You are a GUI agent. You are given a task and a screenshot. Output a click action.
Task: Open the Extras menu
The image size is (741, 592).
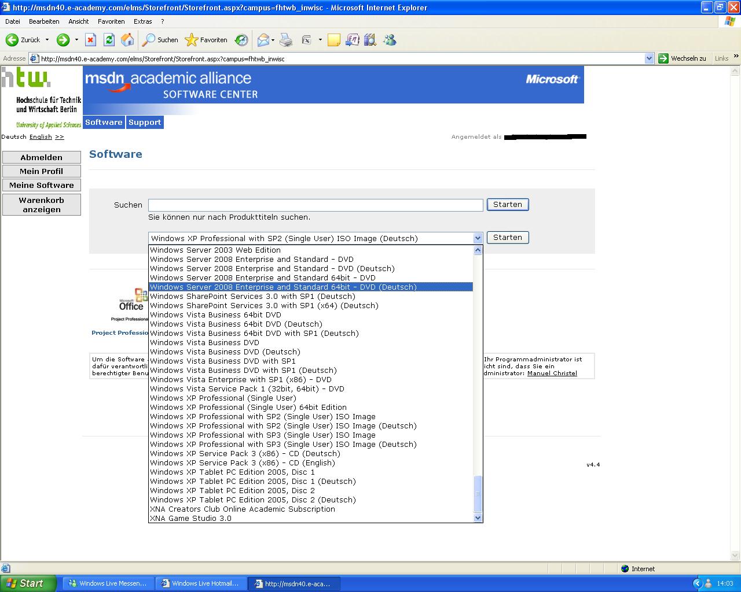[x=143, y=21]
